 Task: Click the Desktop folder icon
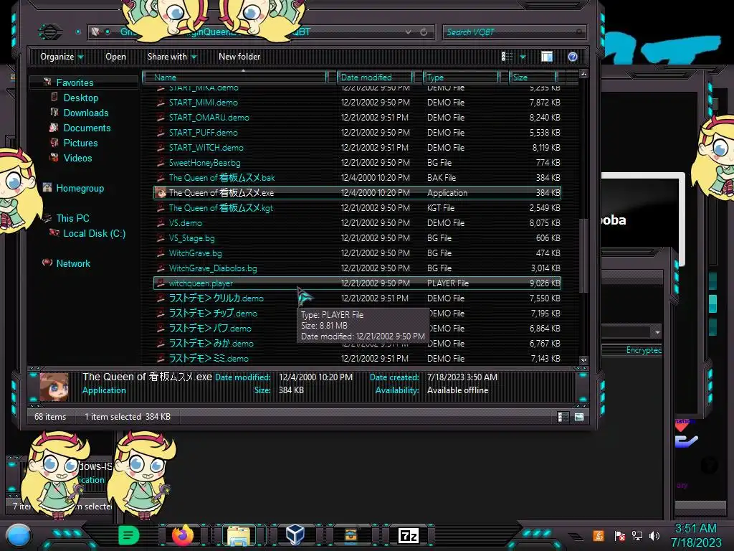pos(54,97)
